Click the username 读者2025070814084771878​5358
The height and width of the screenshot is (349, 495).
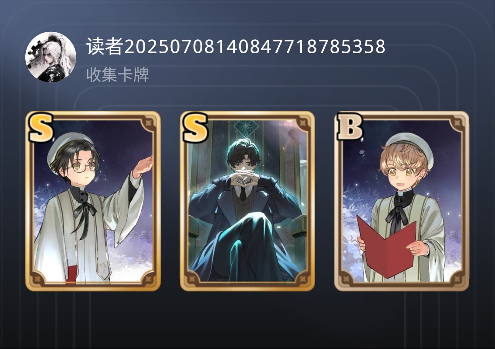(236, 47)
